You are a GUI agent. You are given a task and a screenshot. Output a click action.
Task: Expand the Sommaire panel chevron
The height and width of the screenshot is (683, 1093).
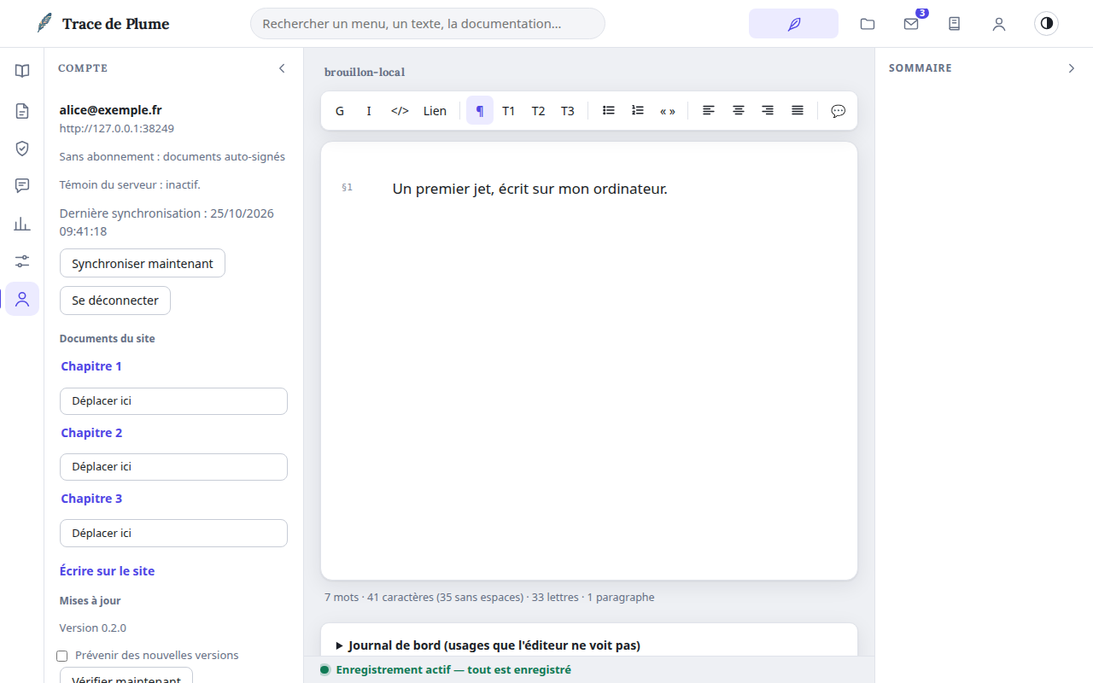[x=1072, y=68]
